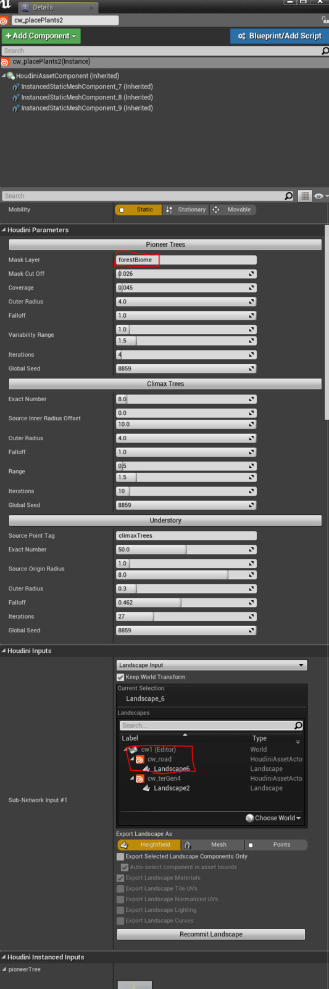329x989 pixels.
Task: Collapse the pioneerTree group
Action: [x=4, y=970]
